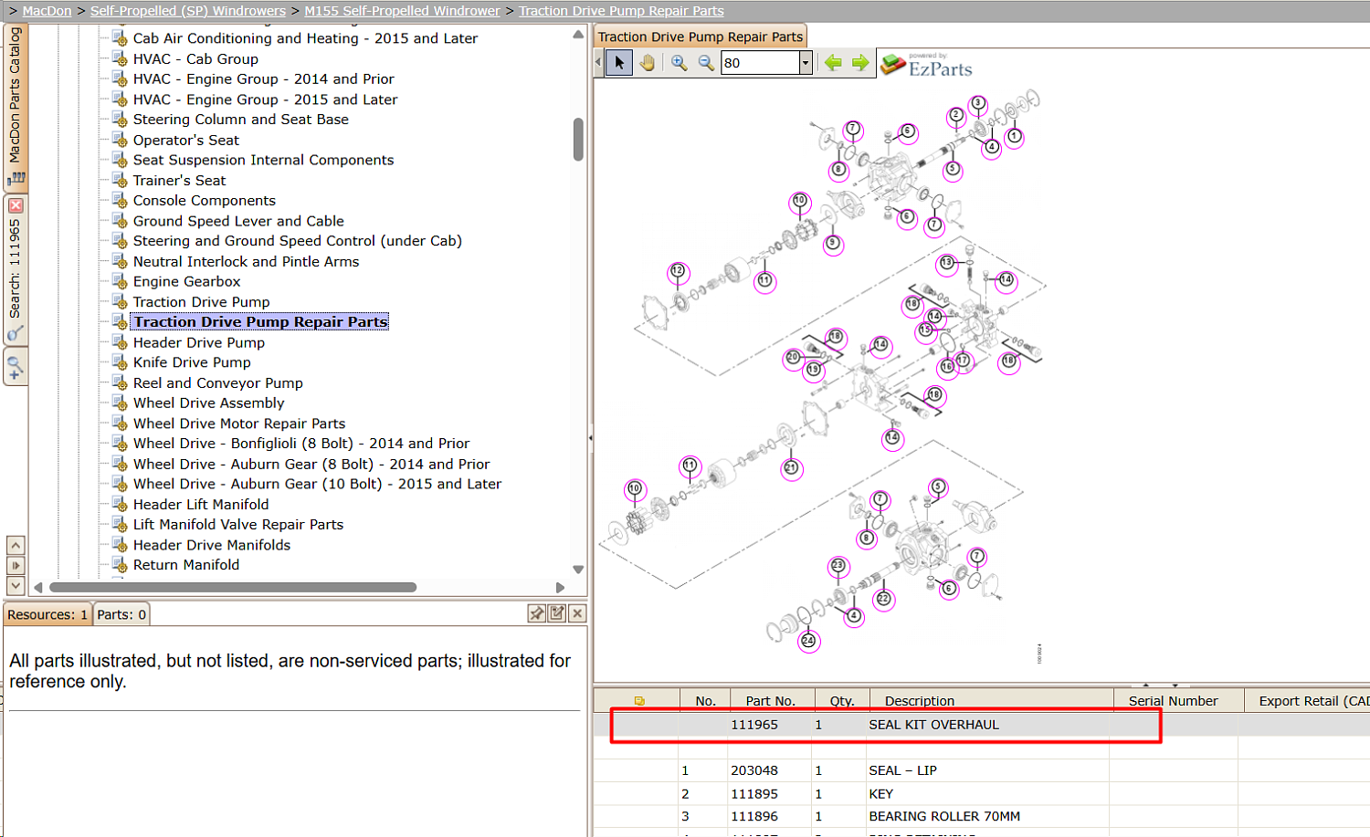Click the sidebar tab scroll up arrow
Viewport: 1370px width, 837px height.
pyautogui.click(x=16, y=545)
